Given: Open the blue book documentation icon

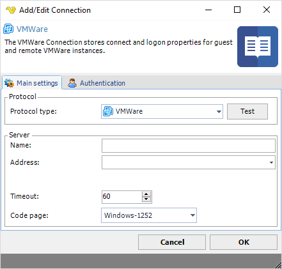Looking at the screenshot, I should [258, 47].
